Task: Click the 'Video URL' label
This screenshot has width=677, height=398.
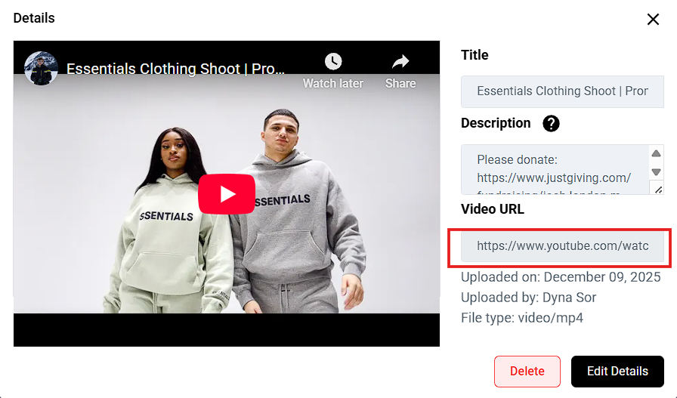Action: tap(493, 209)
